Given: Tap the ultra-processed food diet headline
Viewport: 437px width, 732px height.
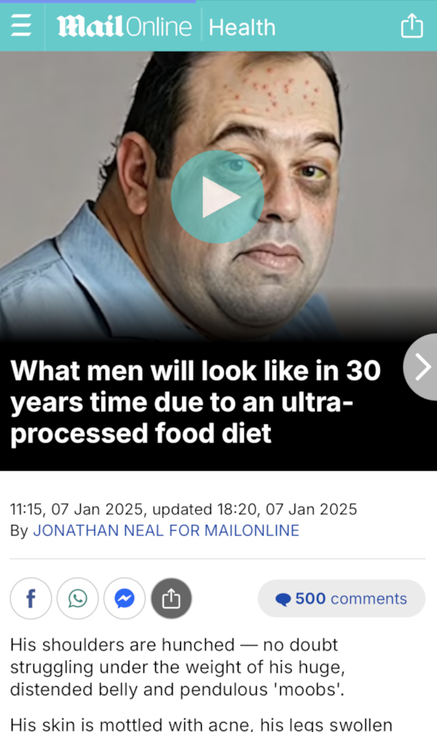Looking at the screenshot, I should tap(195, 402).
